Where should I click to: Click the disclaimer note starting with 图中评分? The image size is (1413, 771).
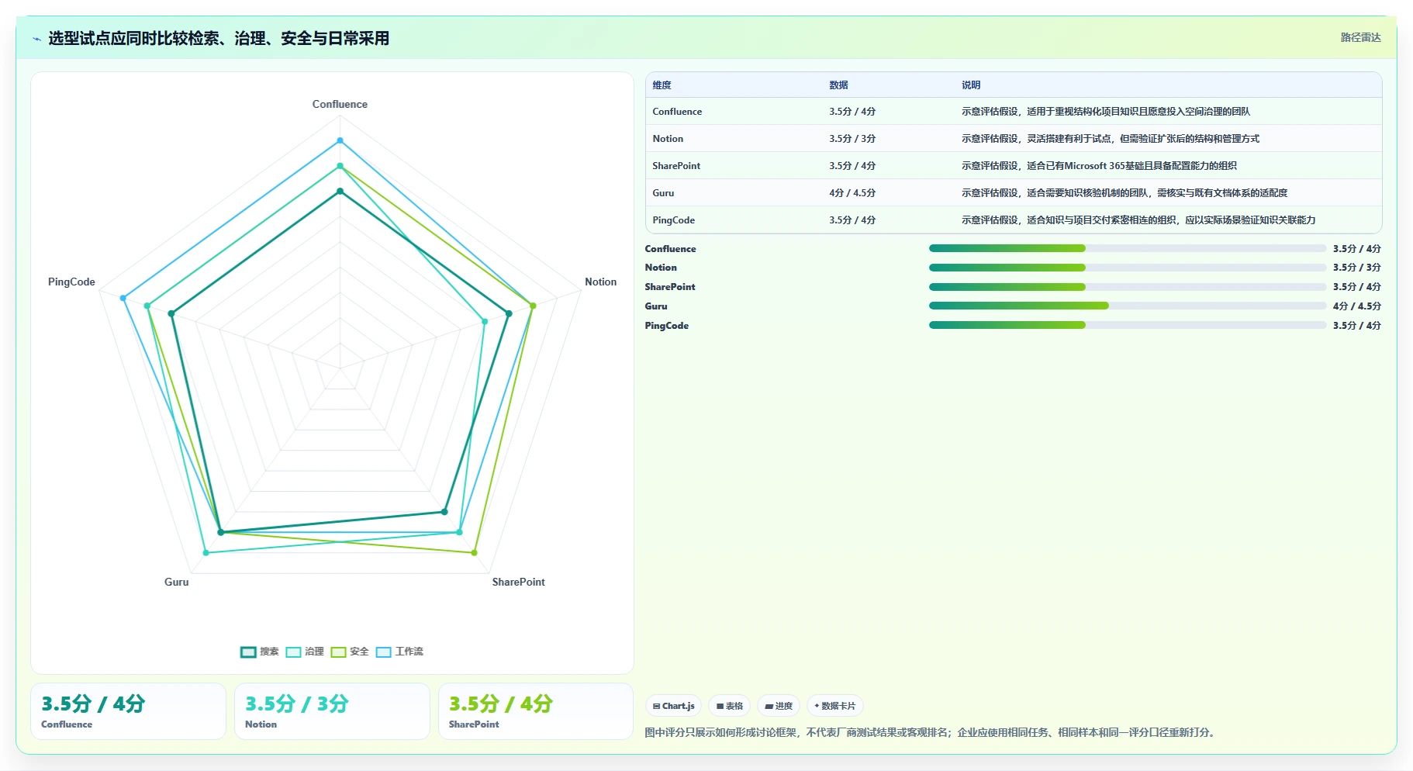pos(931,732)
